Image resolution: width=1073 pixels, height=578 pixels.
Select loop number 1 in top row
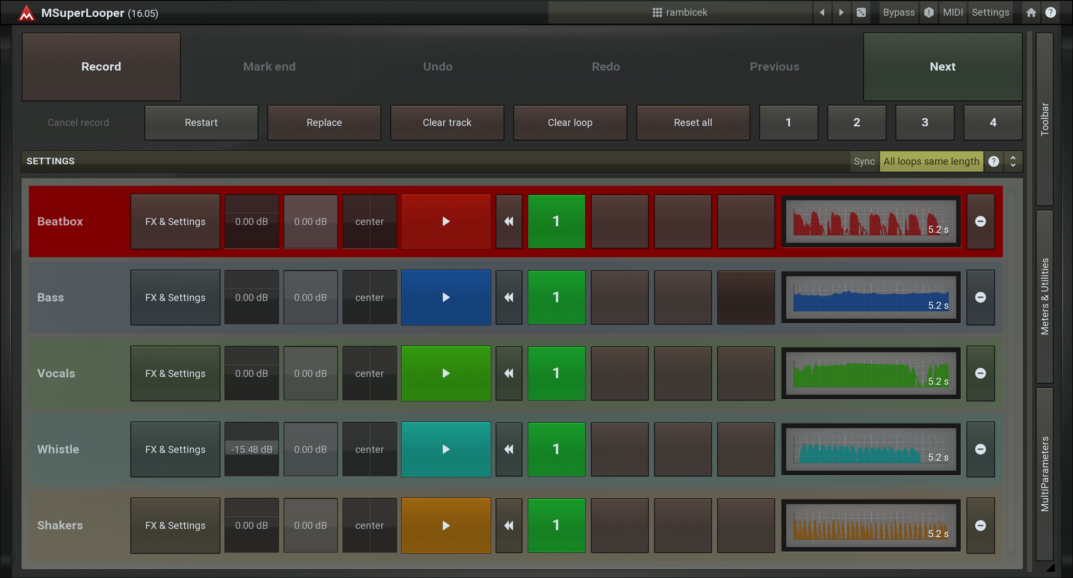(789, 123)
